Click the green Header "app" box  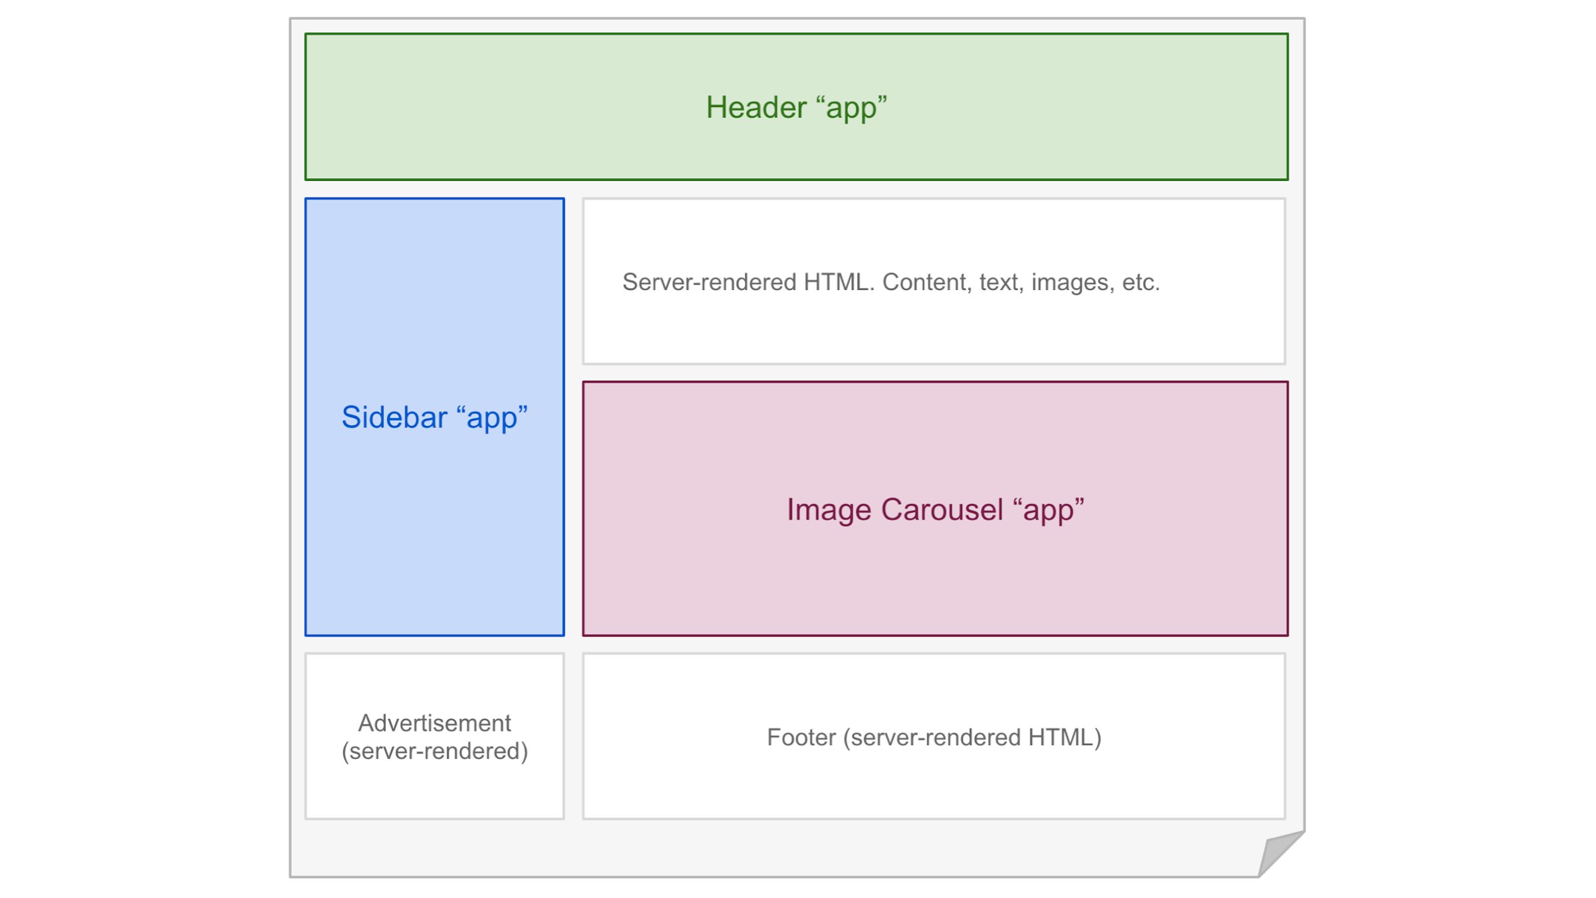(797, 106)
